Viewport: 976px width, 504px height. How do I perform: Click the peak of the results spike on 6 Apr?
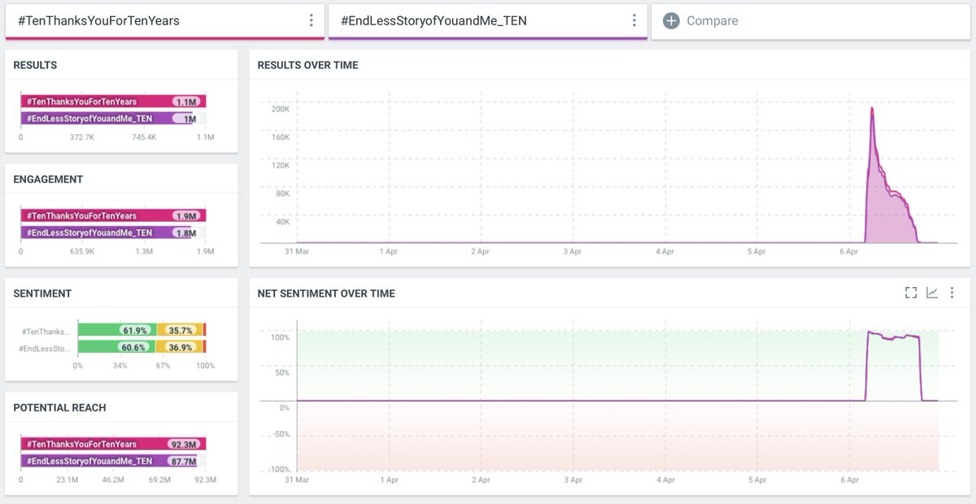872,108
